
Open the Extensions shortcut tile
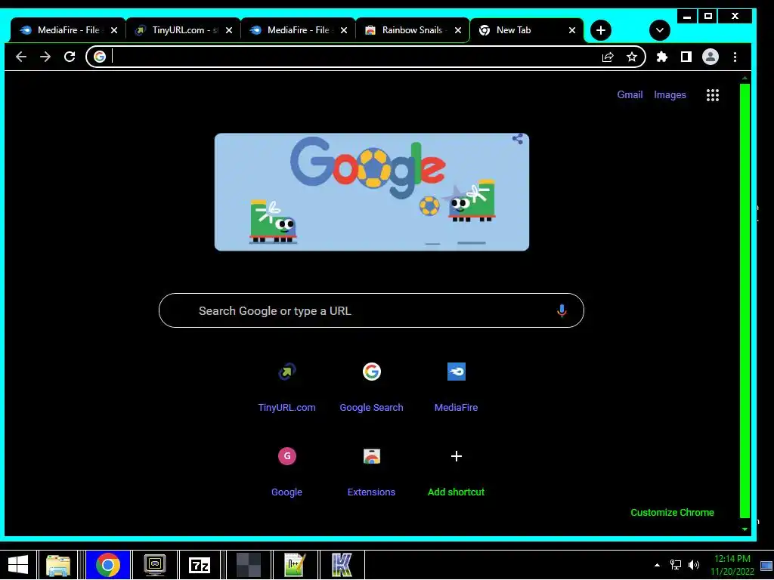click(371, 471)
